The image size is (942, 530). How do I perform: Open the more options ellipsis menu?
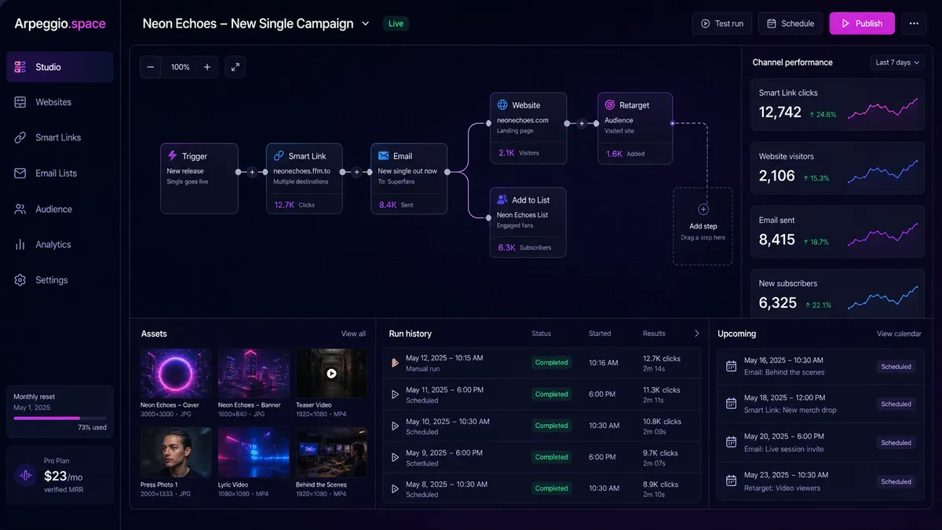(x=914, y=24)
